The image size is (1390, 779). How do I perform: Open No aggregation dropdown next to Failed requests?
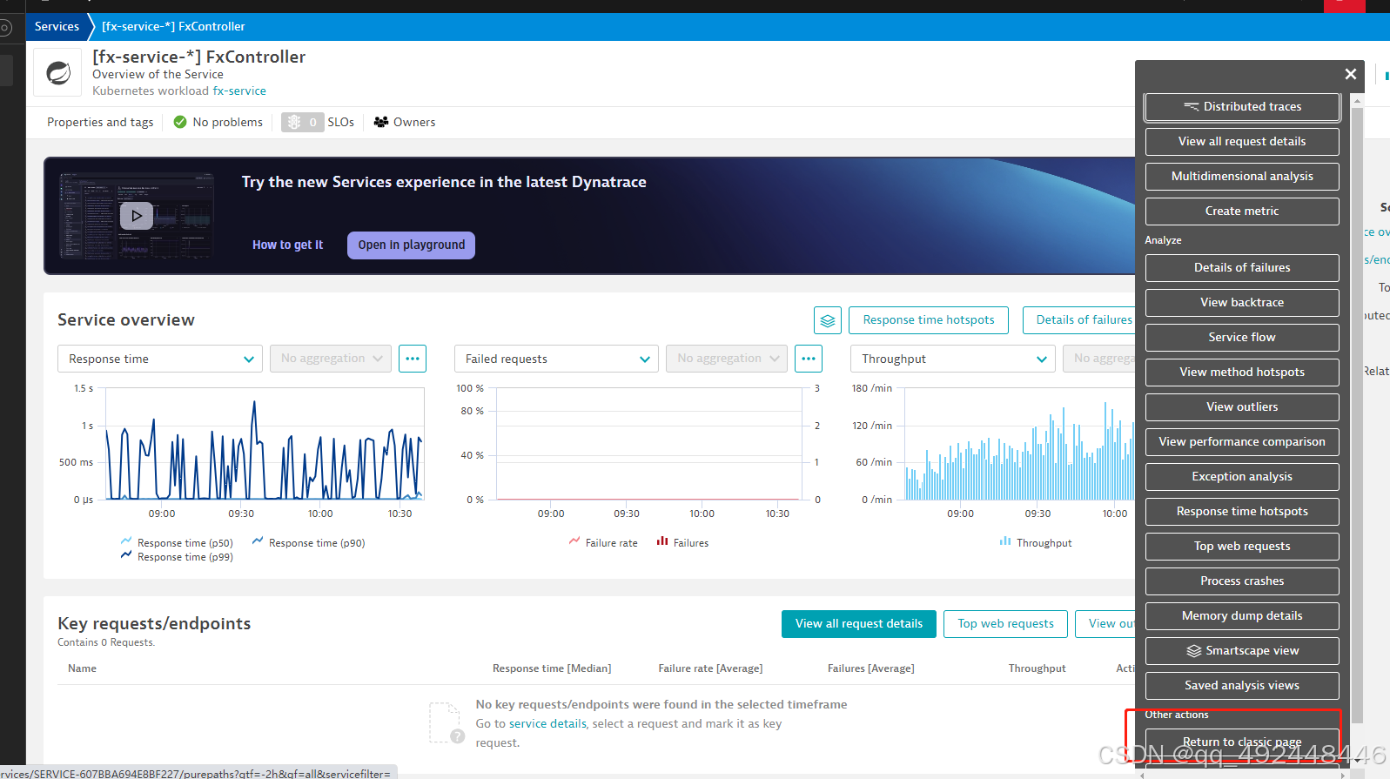pos(727,359)
